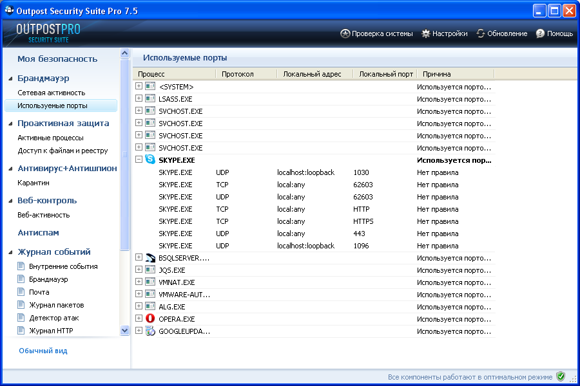Image resolution: width=580 pixels, height=386 pixels.
Task: Click the VMWARE-AUT process icon
Action: (150, 294)
